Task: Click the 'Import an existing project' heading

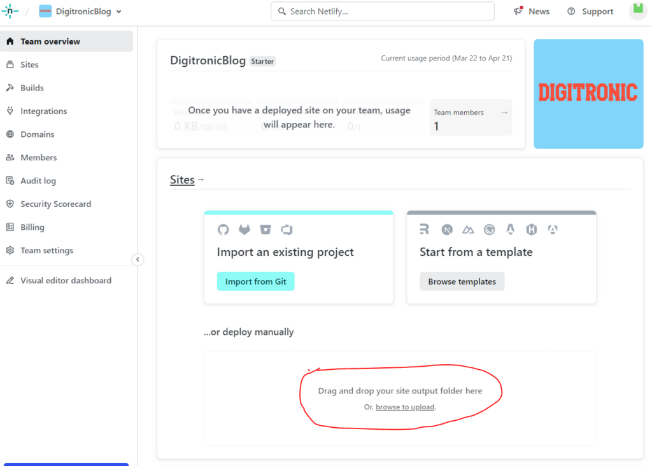Action: (285, 252)
